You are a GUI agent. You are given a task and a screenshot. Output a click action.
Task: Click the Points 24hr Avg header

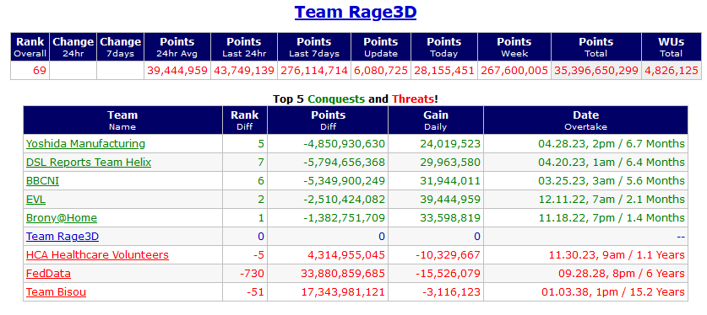(x=177, y=47)
